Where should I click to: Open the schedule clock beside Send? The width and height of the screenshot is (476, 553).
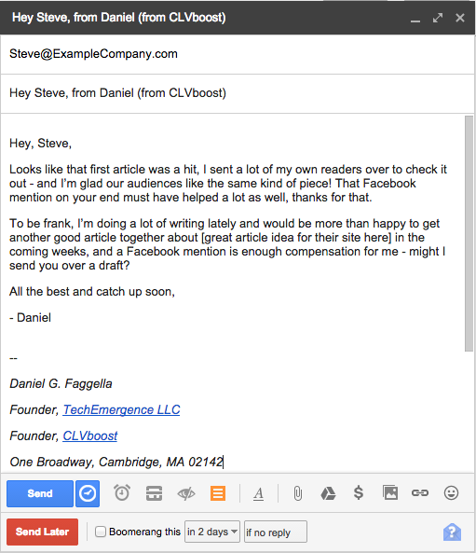[x=88, y=493]
